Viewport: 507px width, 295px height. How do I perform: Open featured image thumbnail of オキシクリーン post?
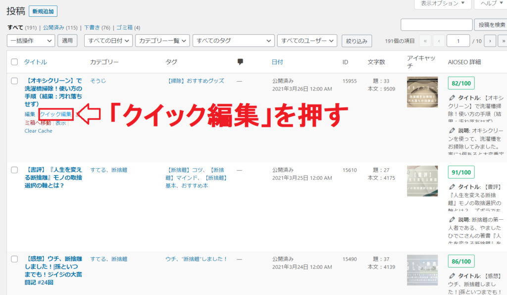point(422,92)
